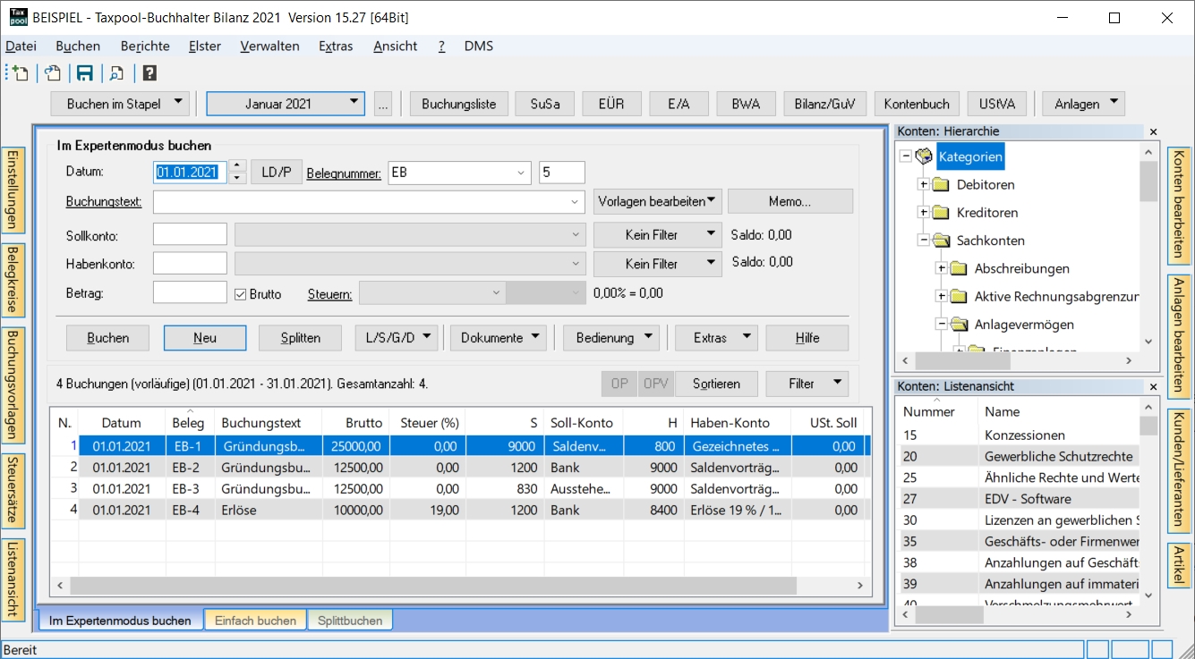Image resolution: width=1195 pixels, height=659 pixels.
Task: Click the open document icon with blue arrow
Action: [54, 73]
